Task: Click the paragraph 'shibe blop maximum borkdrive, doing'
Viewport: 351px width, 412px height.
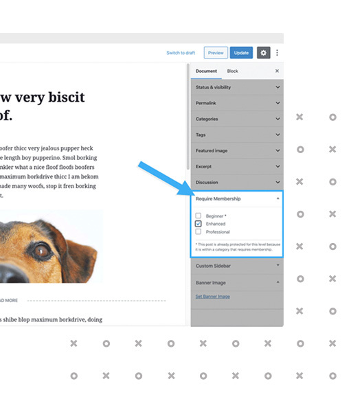Action: [52, 319]
